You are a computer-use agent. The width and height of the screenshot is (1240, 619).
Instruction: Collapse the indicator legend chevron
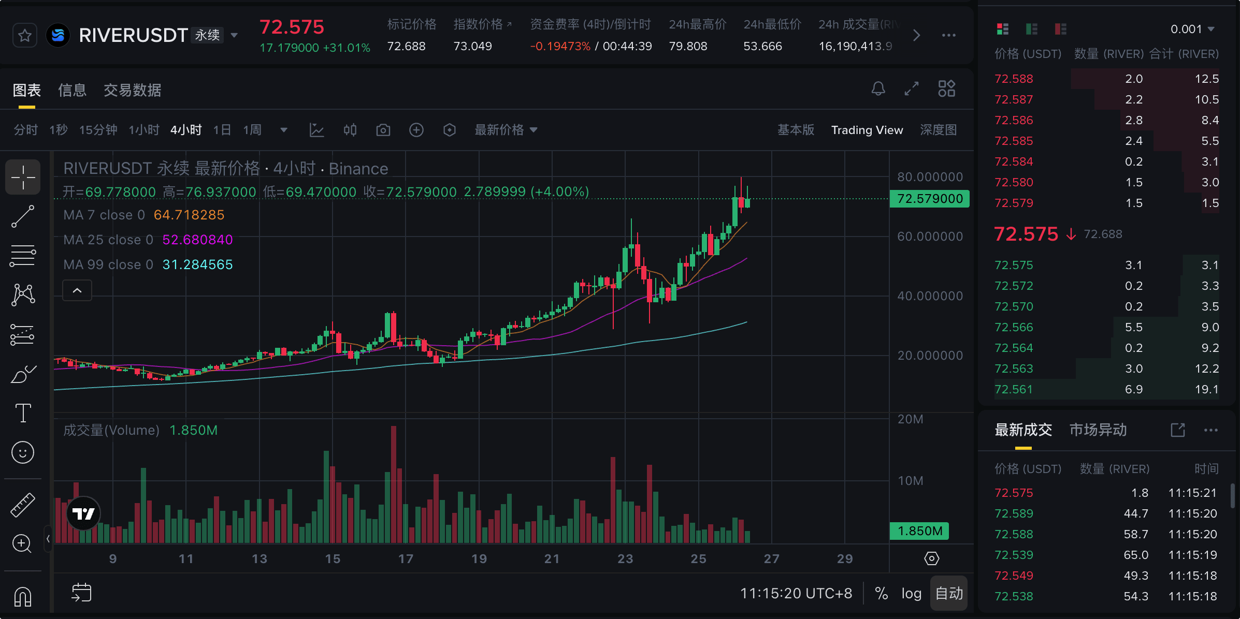(x=77, y=290)
